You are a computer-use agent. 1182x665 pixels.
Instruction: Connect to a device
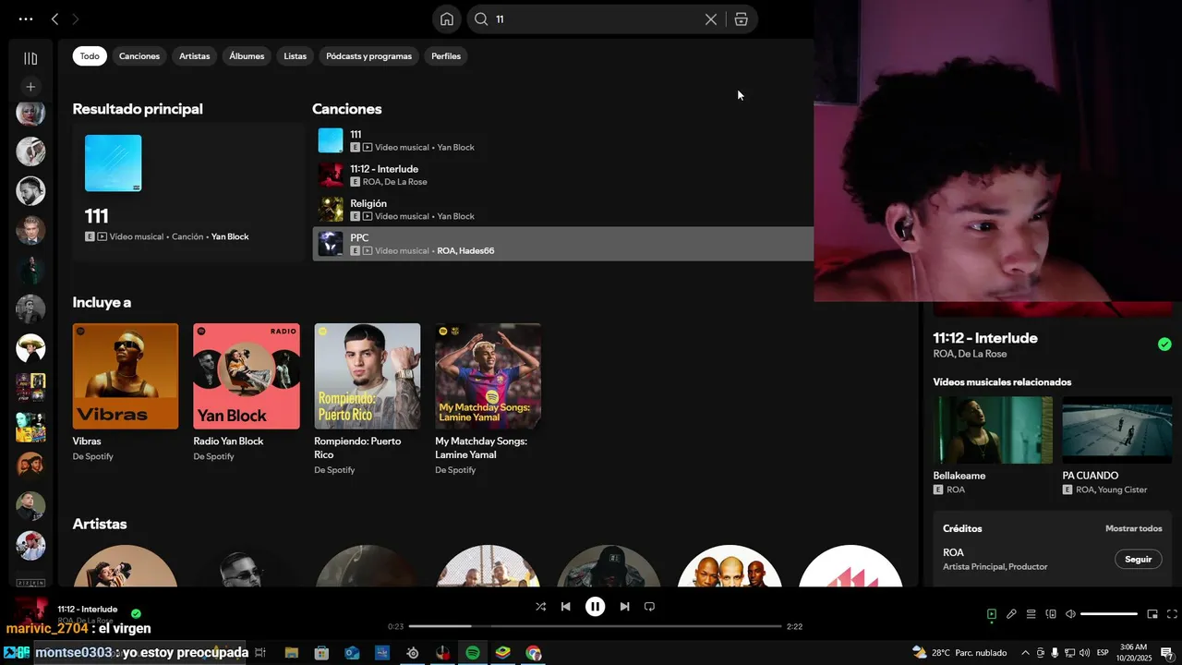(x=1051, y=614)
